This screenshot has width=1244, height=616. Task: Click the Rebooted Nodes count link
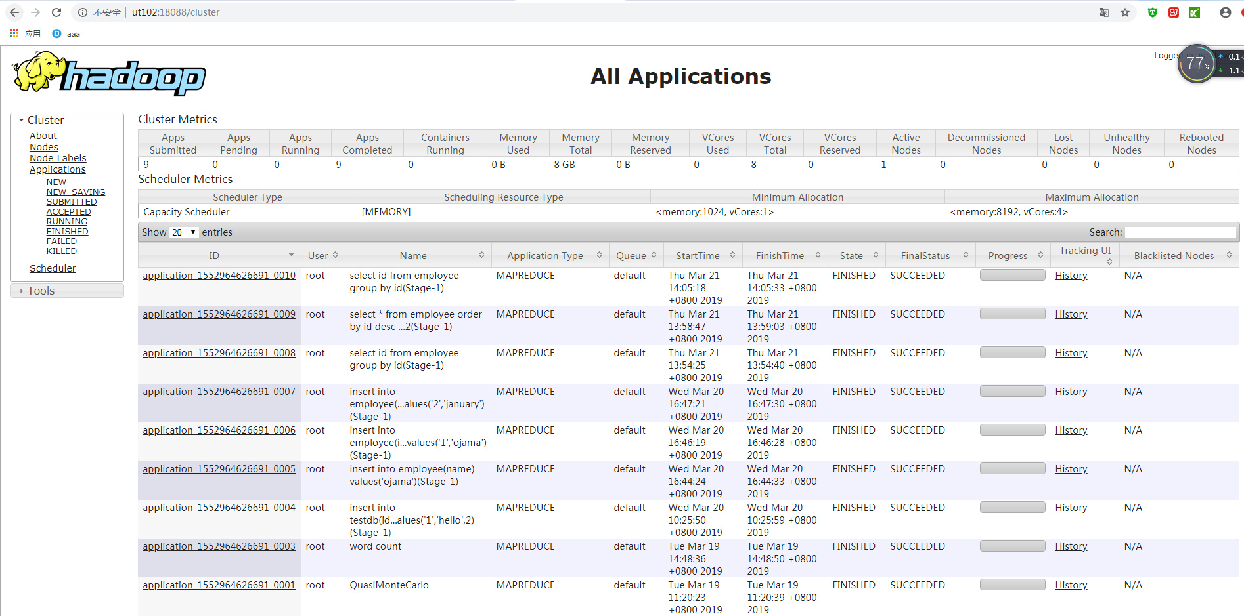(1171, 165)
